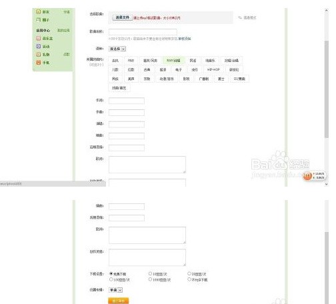Select the 免费下载 radio option
Screen dimensions: 336x304
point(111,273)
